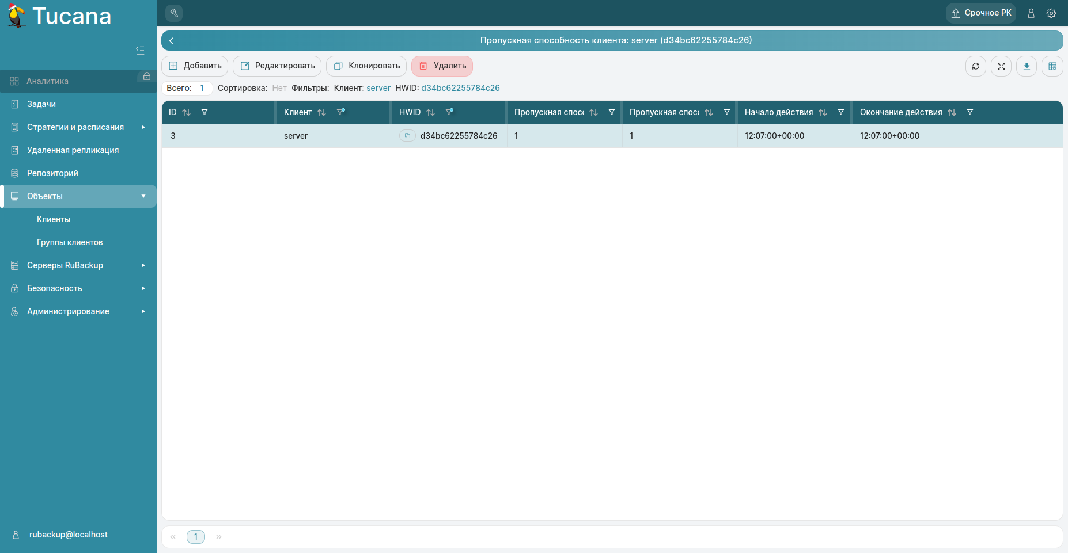This screenshot has height=553, width=1068.
Task: Open Группы клиентов from sidebar
Action: (70, 242)
